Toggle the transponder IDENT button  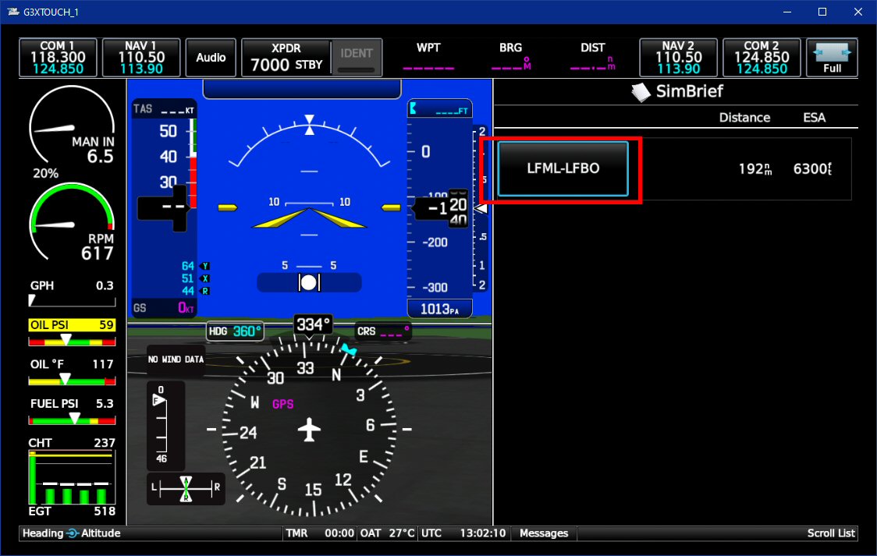click(357, 58)
